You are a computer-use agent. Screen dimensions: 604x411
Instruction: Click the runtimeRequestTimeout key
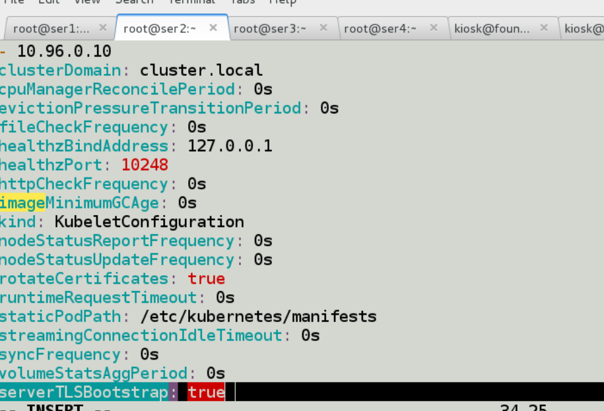(x=98, y=298)
